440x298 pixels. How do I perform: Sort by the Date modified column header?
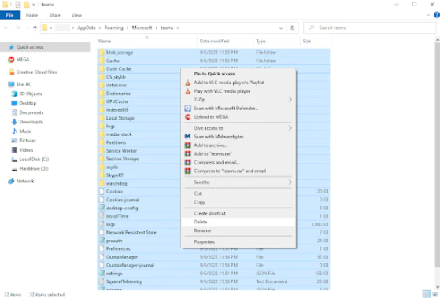coord(225,41)
